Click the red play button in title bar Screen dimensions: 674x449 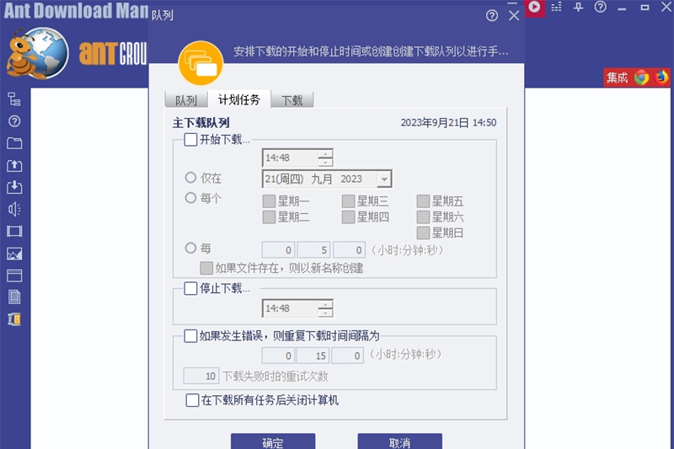(534, 8)
